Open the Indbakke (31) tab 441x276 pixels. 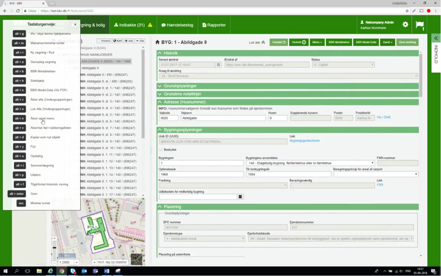click(133, 25)
